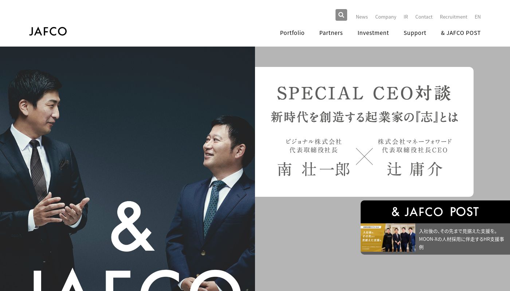Open the MOON-X article thumbnail image
Image resolution: width=510 pixels, height=291 pixels.
(x=388, y=238)
